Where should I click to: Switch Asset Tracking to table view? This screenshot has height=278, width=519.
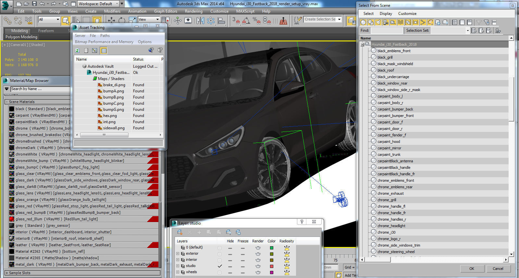point(104,51)
